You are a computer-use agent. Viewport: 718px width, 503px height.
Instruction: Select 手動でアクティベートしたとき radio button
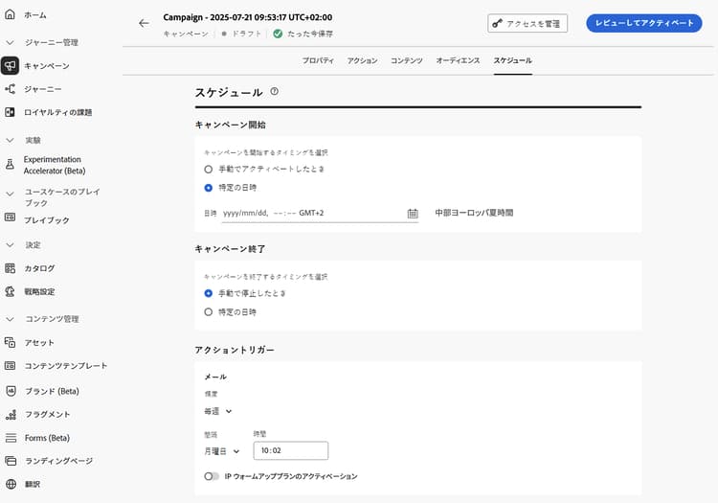(x=209, y=169)
